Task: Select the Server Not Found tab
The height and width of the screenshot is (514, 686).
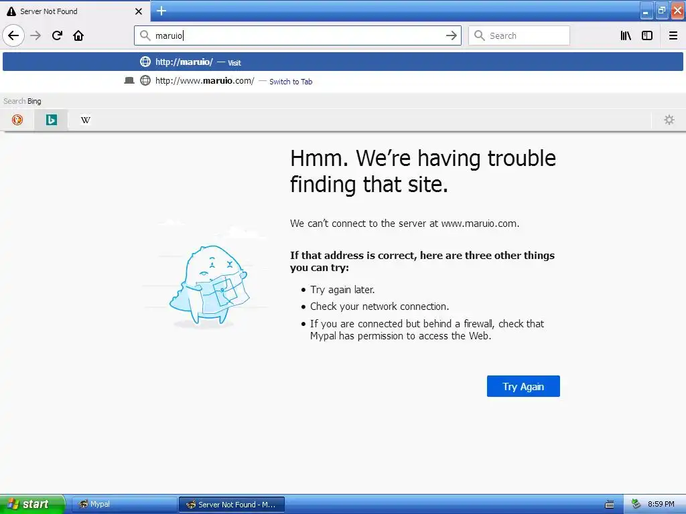Action: click(75, 11)
